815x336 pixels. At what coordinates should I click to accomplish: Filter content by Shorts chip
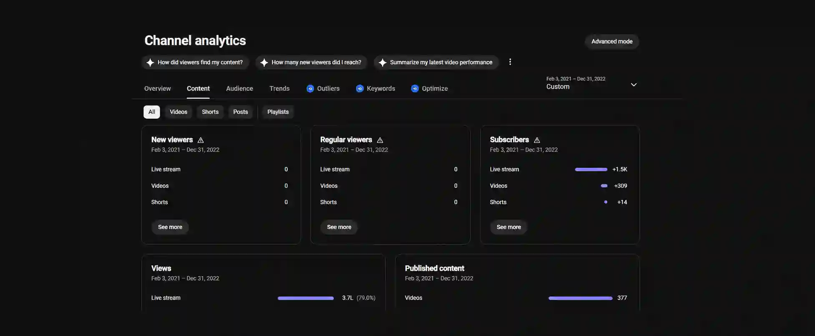[x=210, y=112]
